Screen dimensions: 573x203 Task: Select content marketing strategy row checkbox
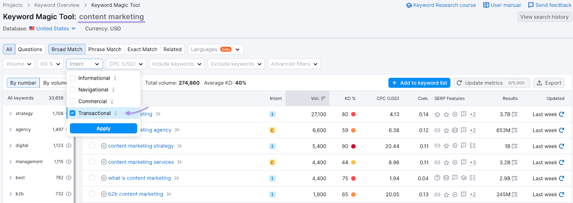pos(92,146)
